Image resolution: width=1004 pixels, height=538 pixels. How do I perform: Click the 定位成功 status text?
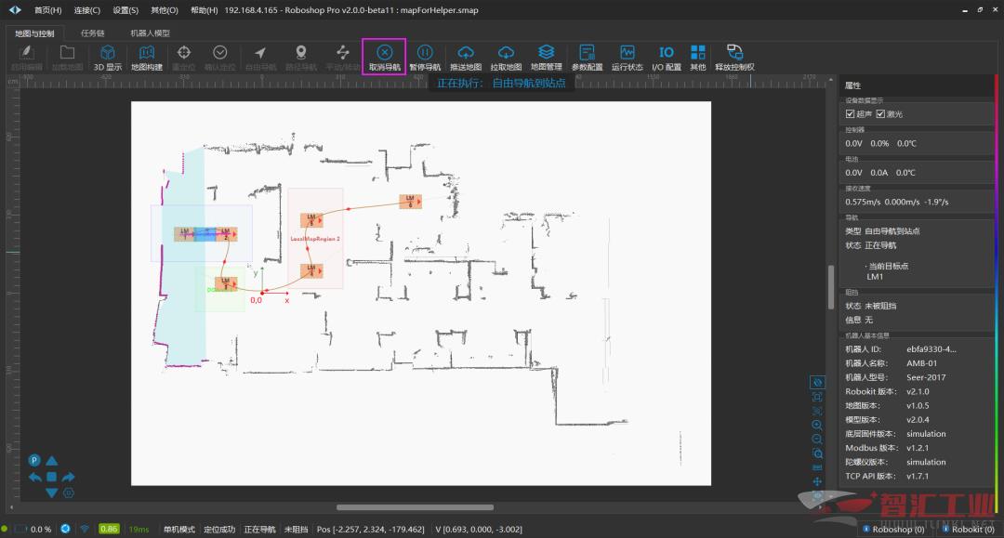[x=219, y=529]
